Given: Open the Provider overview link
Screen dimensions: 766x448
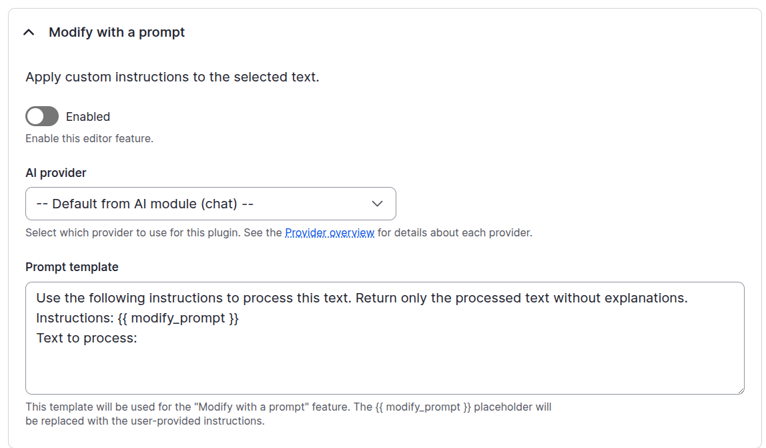Looking at the screenshot, I should tap(330, 232).
